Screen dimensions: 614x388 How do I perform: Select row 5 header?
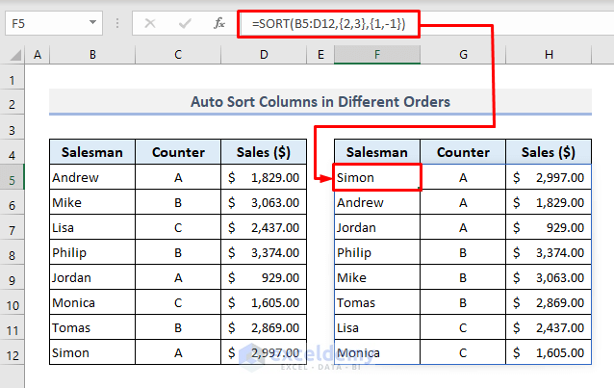[x=13, y=178]
